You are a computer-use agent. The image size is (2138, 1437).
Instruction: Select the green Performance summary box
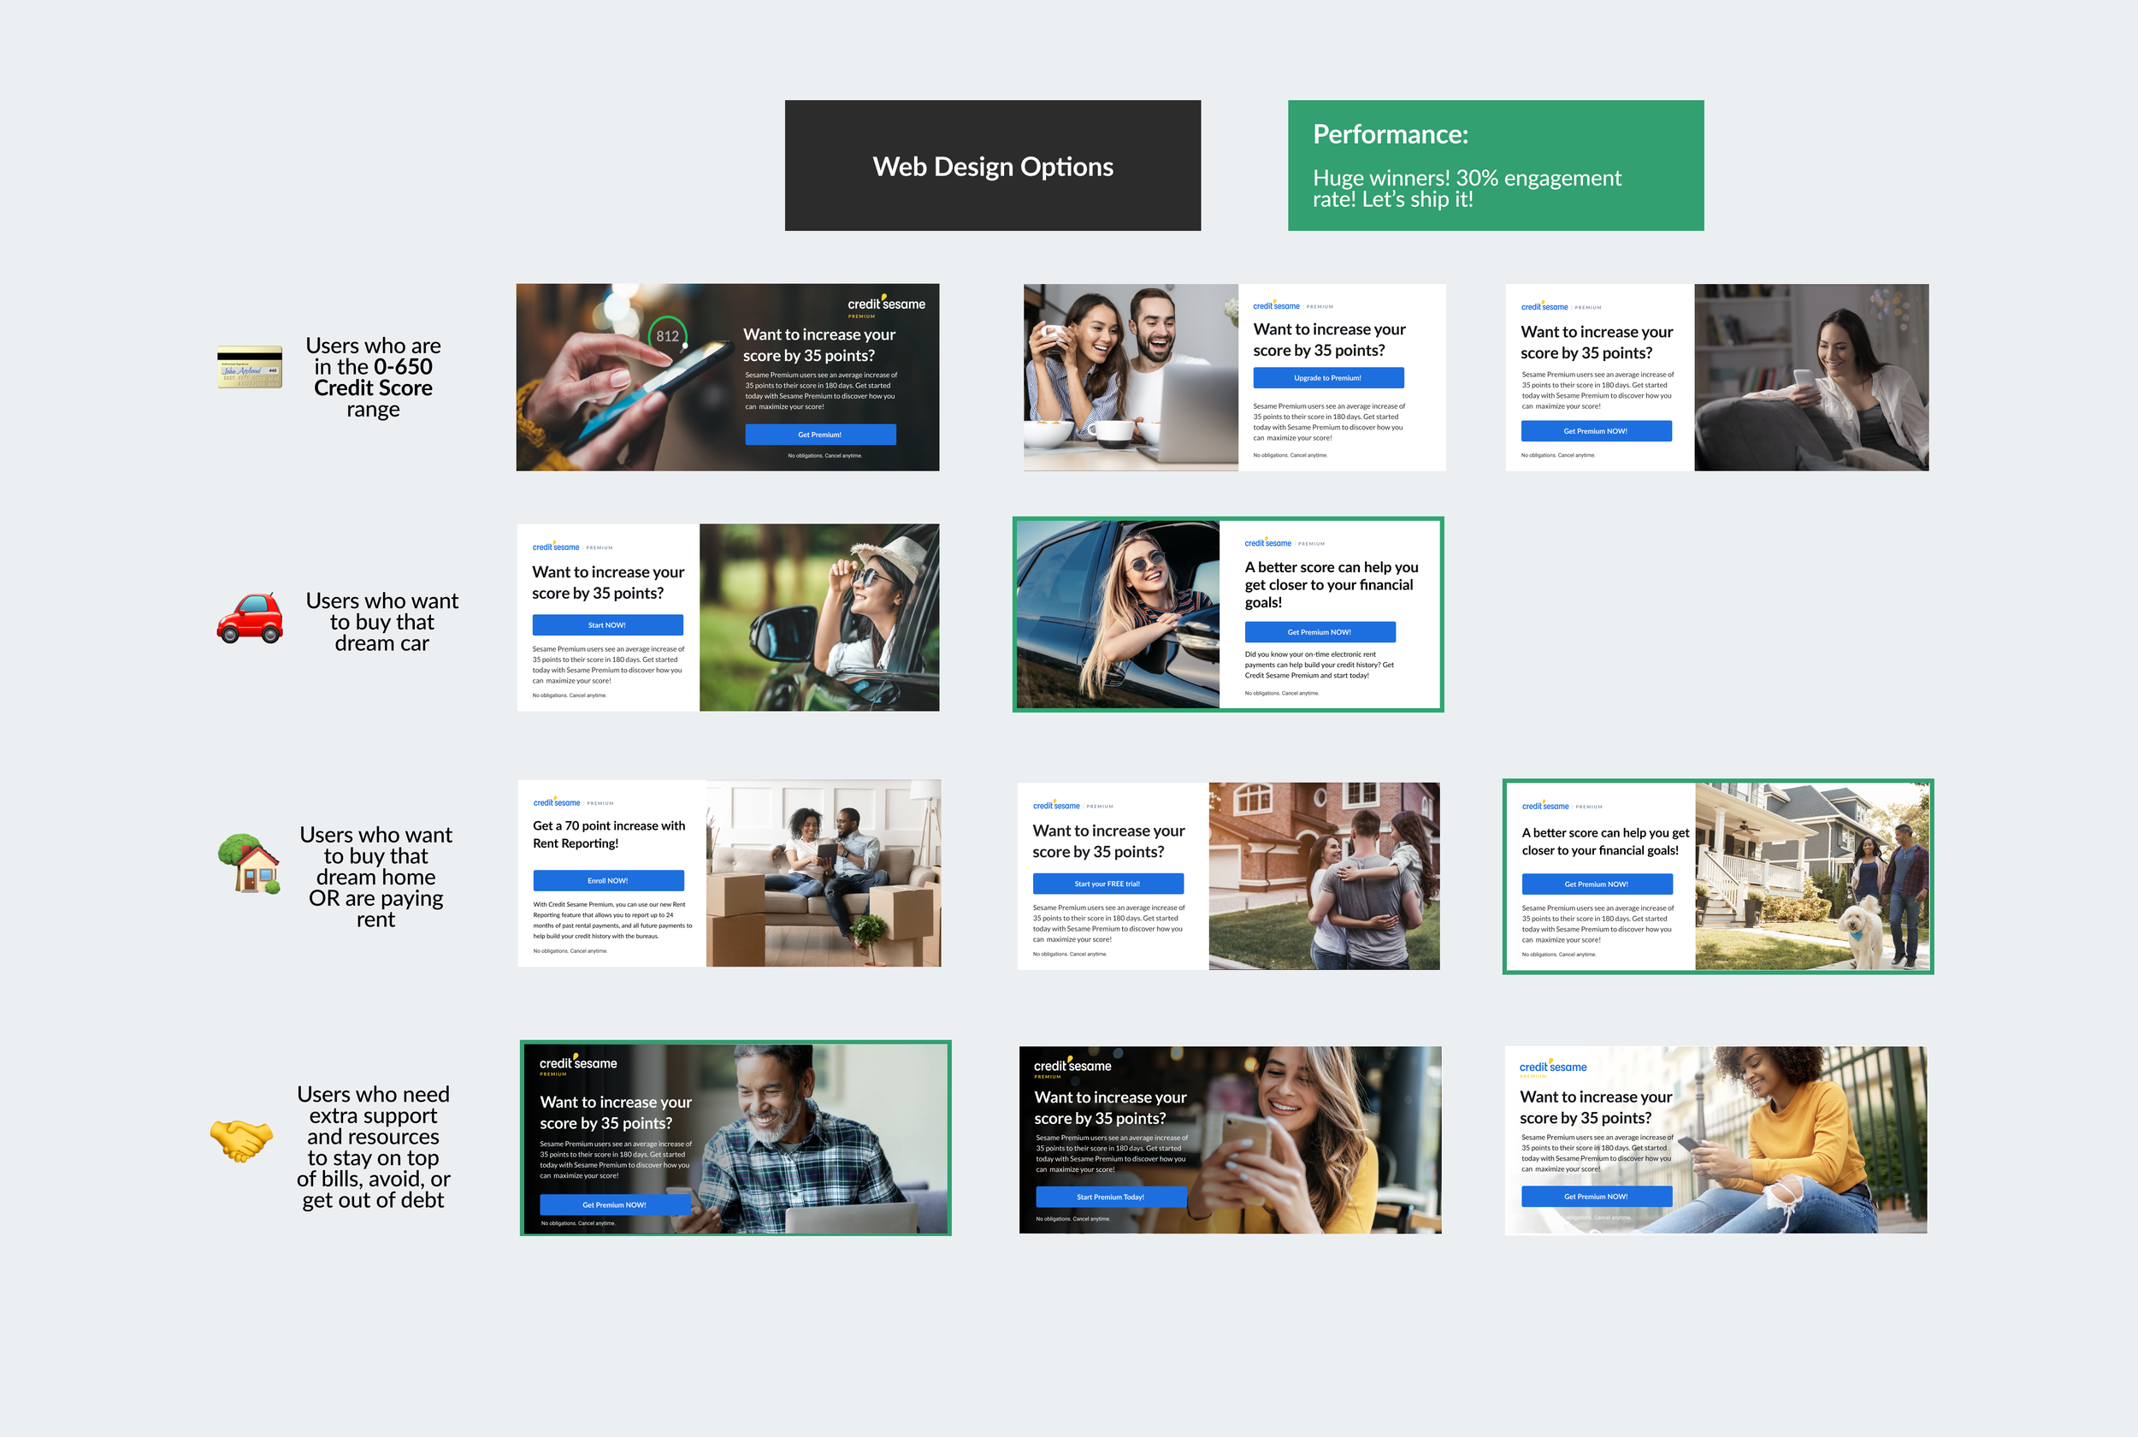tap(1495, 166)
